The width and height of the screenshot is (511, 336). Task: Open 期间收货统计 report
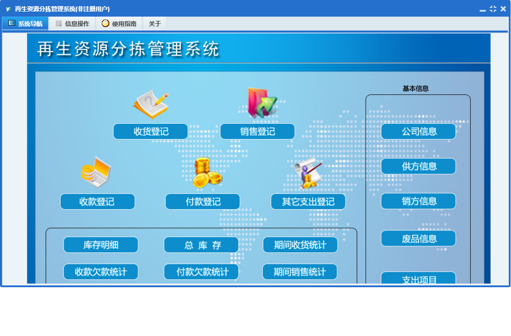[300, 244]
